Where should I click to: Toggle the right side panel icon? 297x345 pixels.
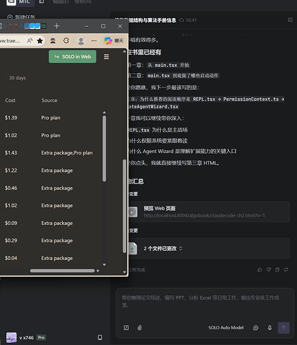pyautogui.click(x=290, y=20)
